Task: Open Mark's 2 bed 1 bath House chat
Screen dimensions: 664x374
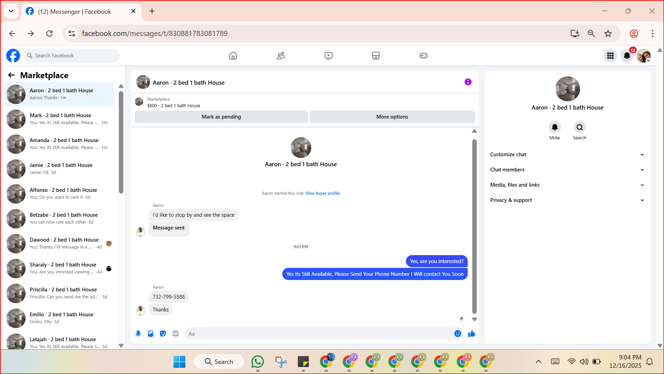Action: pos(59,119)
